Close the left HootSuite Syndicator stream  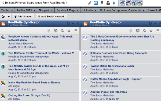[x=78, y=24]
